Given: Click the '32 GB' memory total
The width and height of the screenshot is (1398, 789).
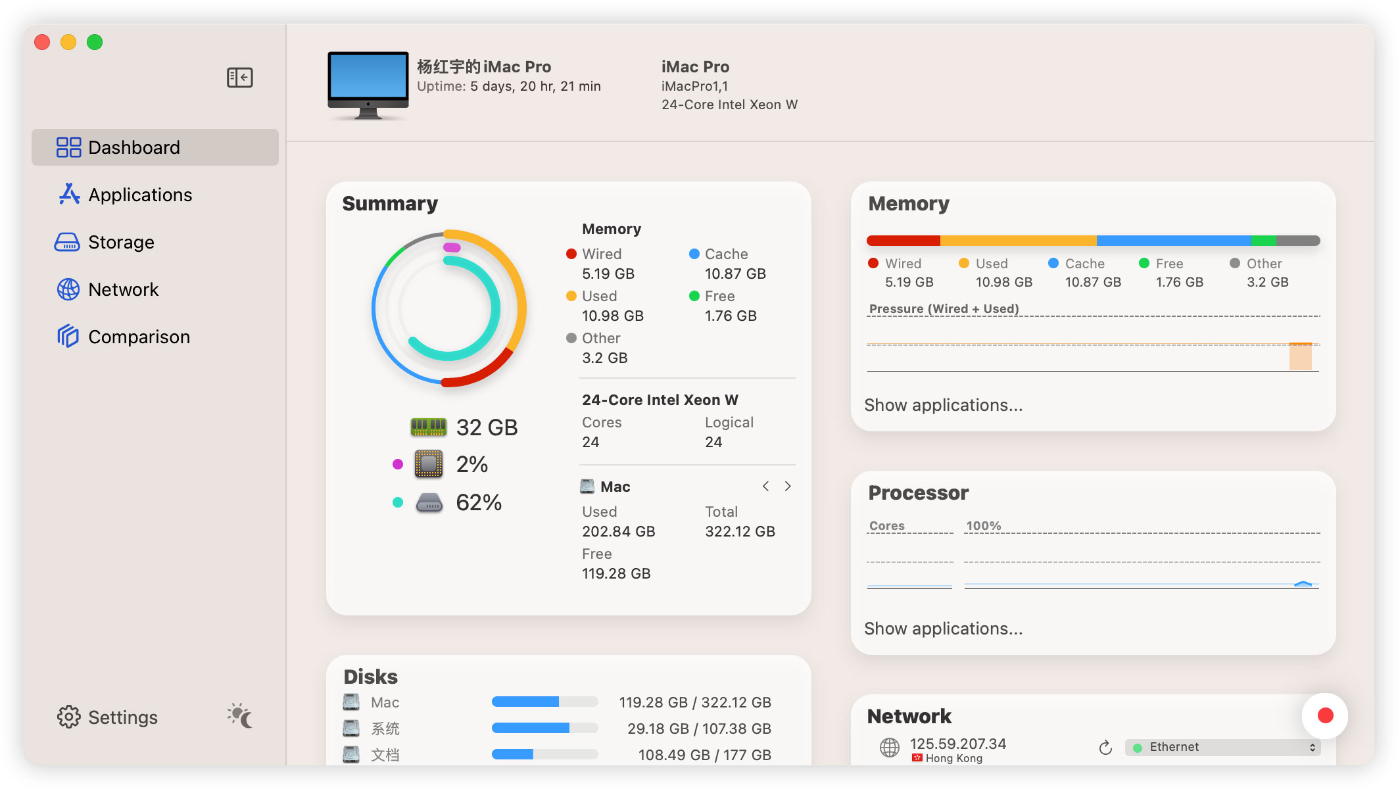Looking at the screenshot, I should (x=487, y=427).
